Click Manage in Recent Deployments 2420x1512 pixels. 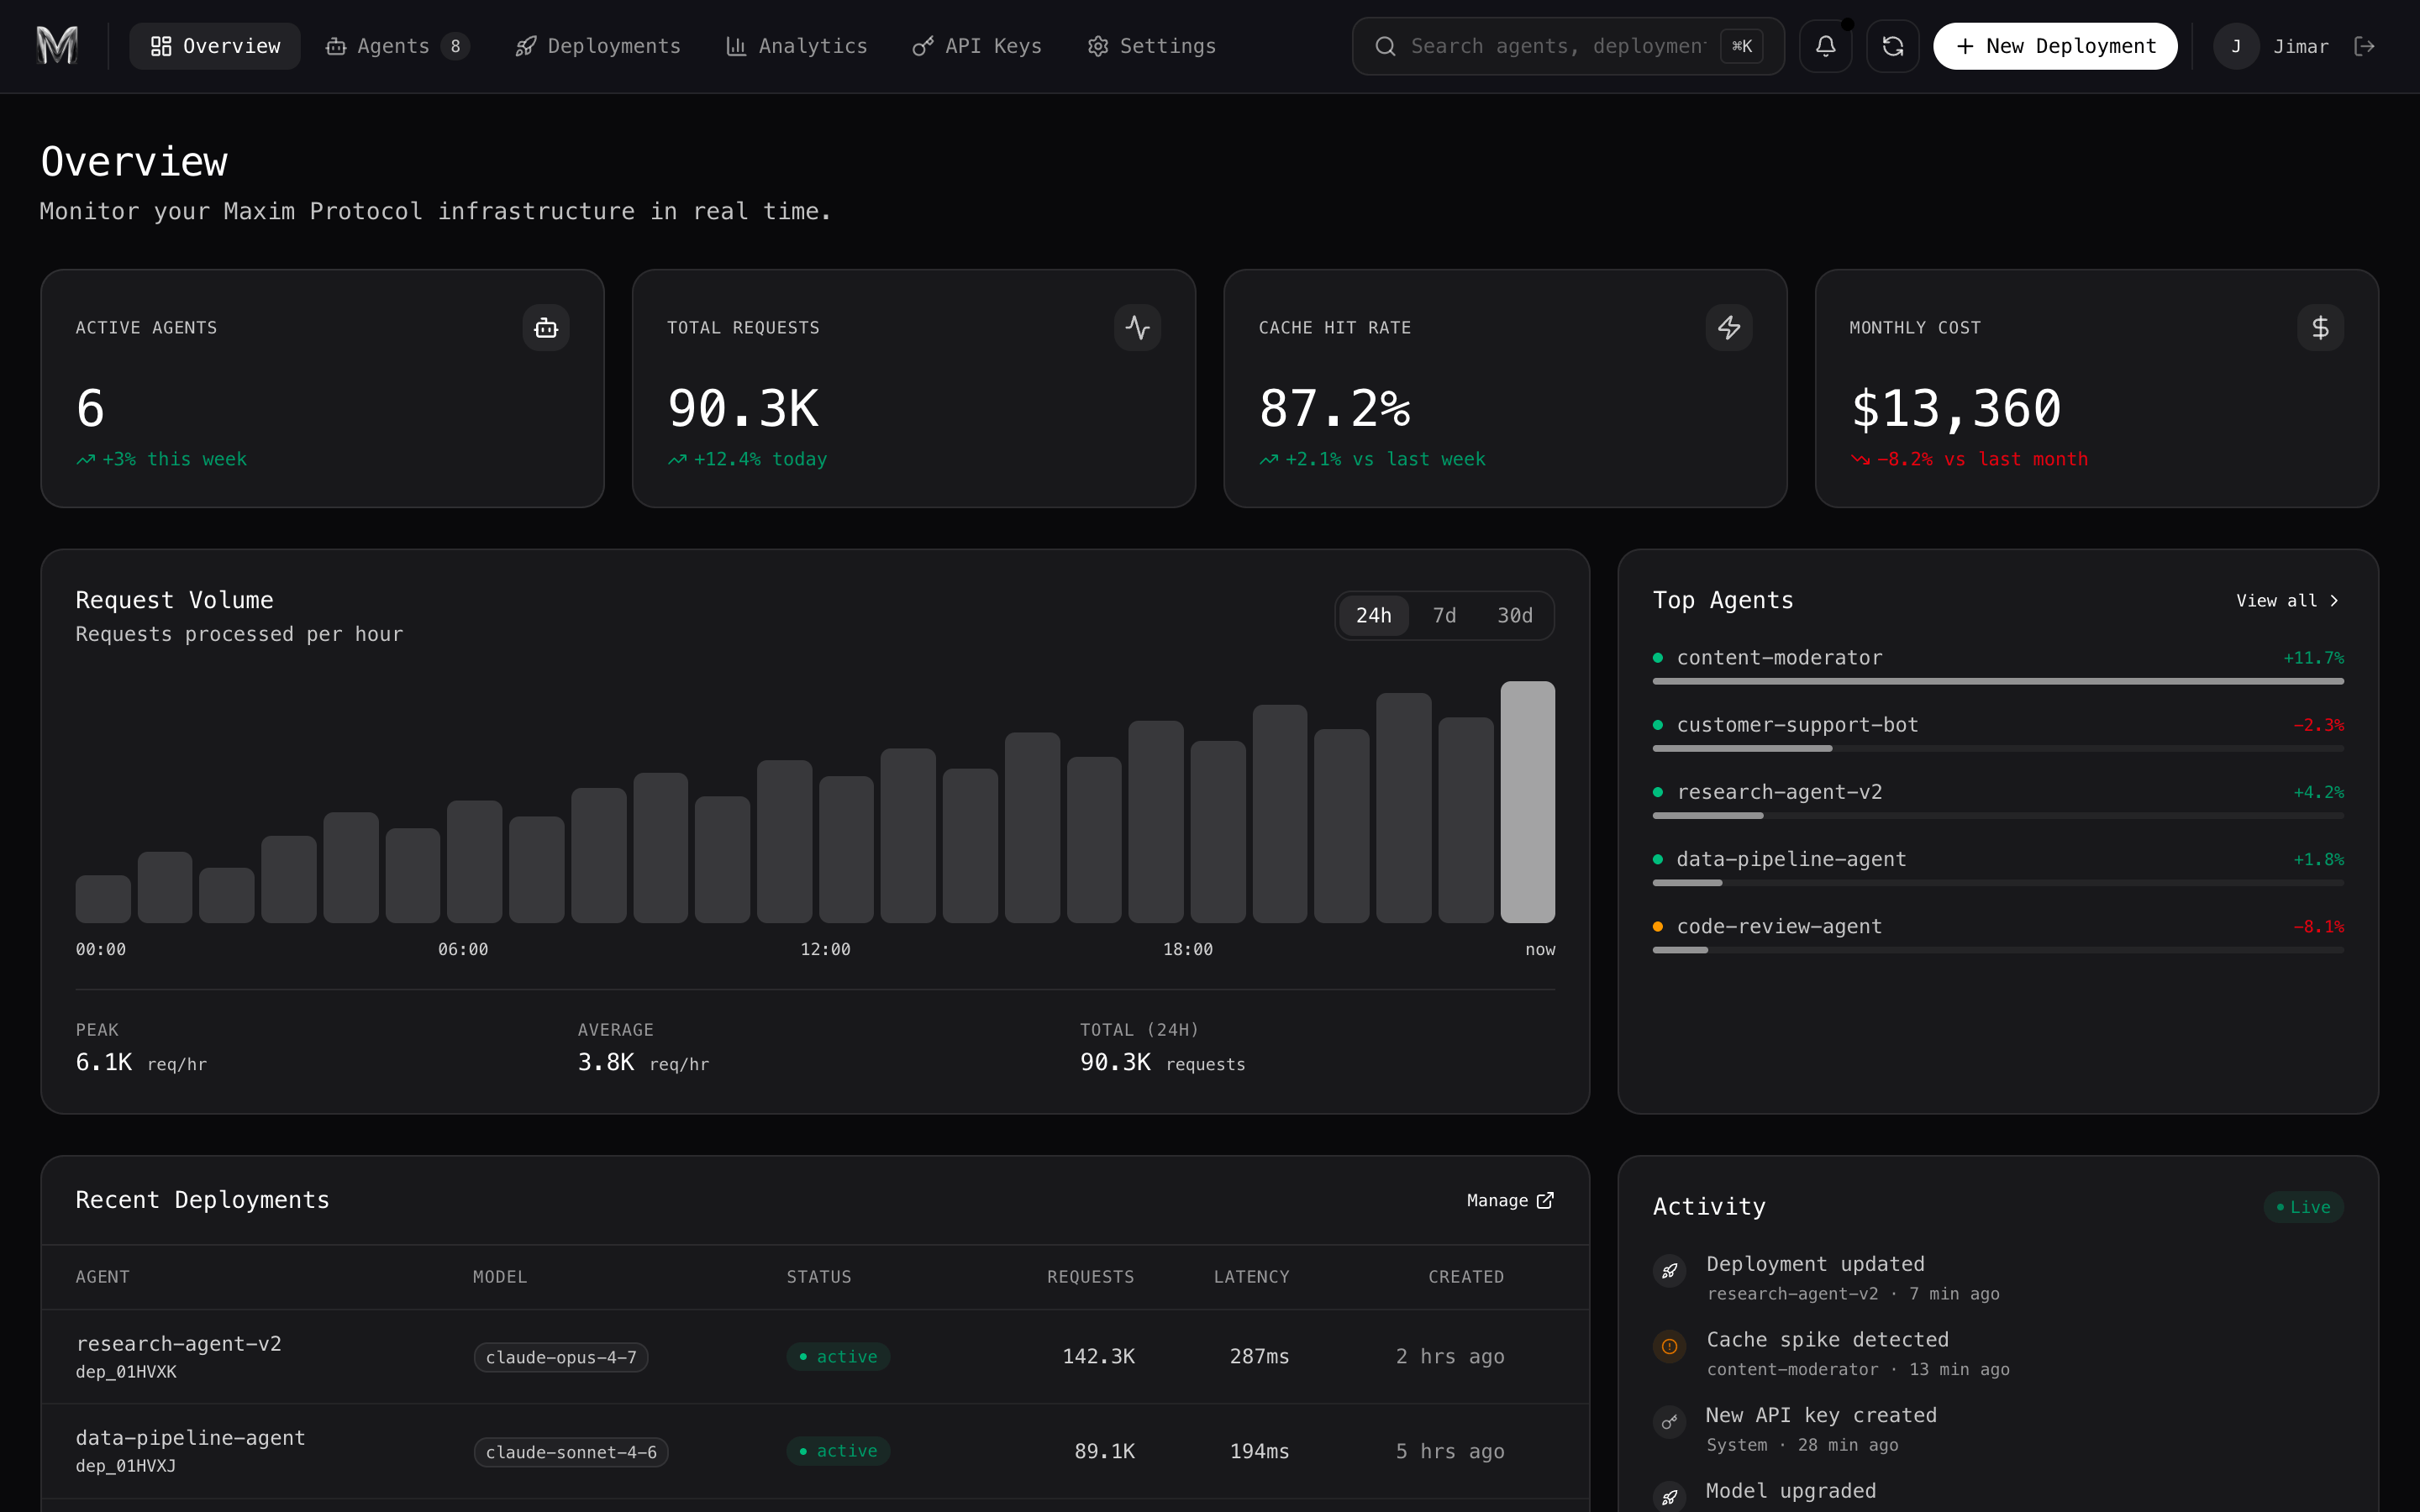point(1510,1200)
